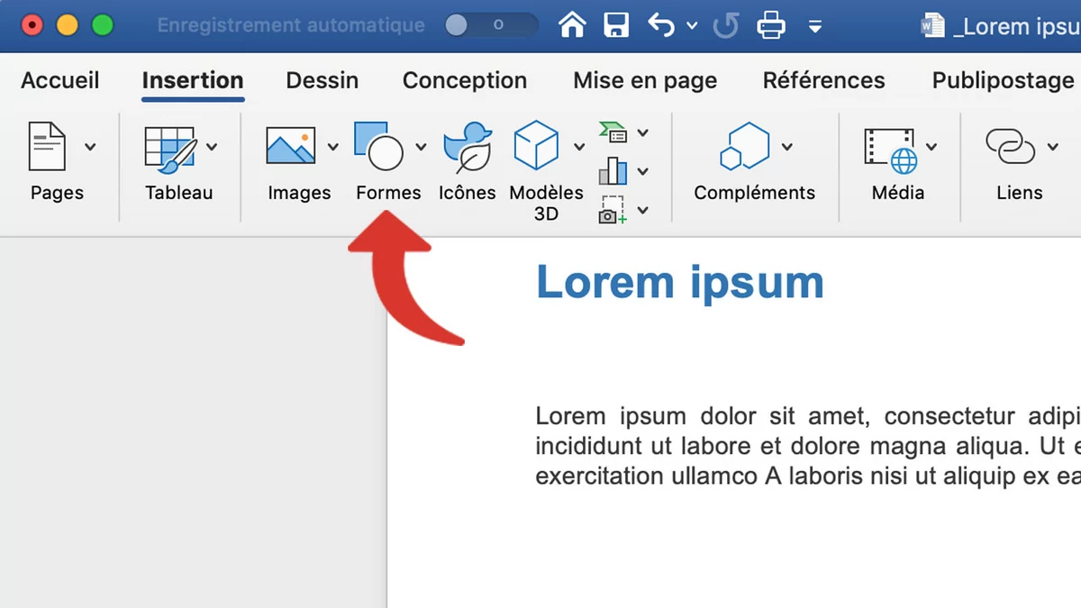
Task: Click the Undo arrow icon
Action: click(x=660, y=25)
